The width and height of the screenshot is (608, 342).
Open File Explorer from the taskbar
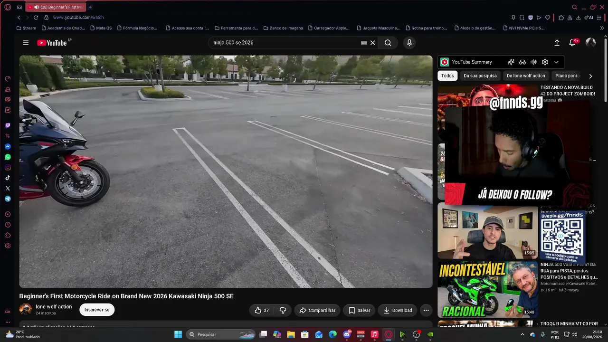coord(291,334)
